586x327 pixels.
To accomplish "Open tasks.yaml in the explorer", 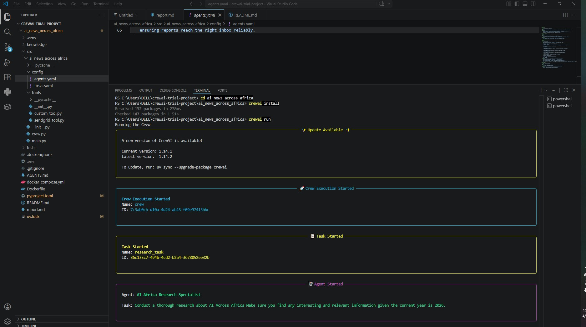I will [43, 86].
